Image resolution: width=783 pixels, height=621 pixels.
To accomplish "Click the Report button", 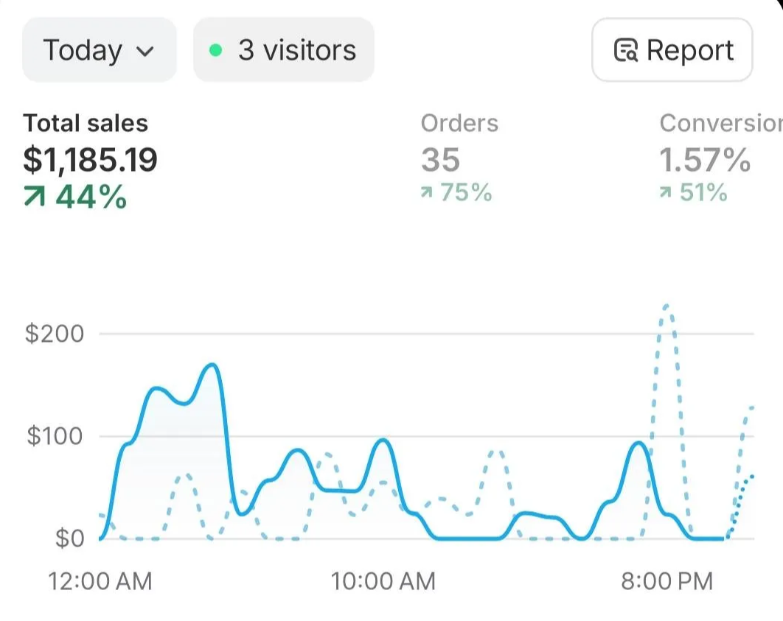I will 671,50.
